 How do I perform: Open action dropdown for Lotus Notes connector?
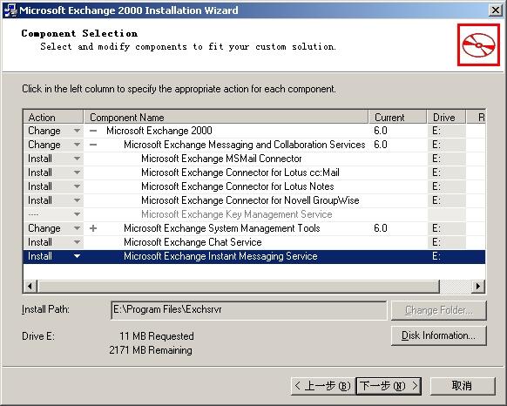point(77,186)
